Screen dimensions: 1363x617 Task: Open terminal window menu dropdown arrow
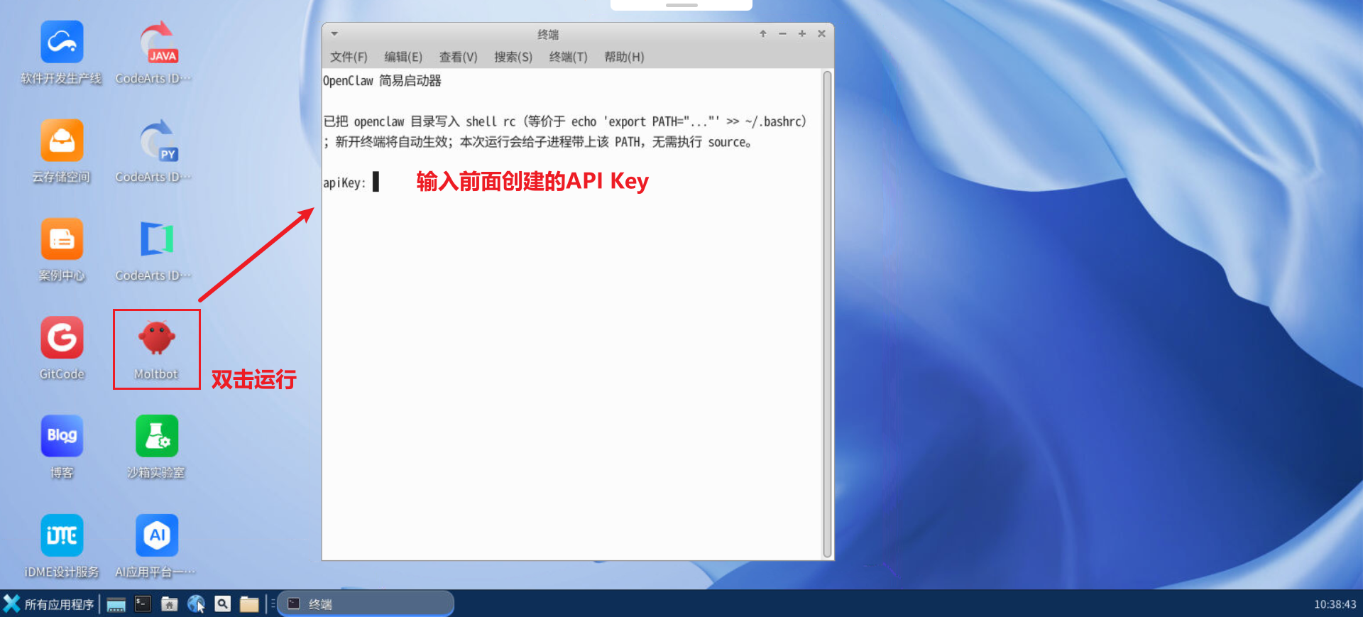point(334,33)
